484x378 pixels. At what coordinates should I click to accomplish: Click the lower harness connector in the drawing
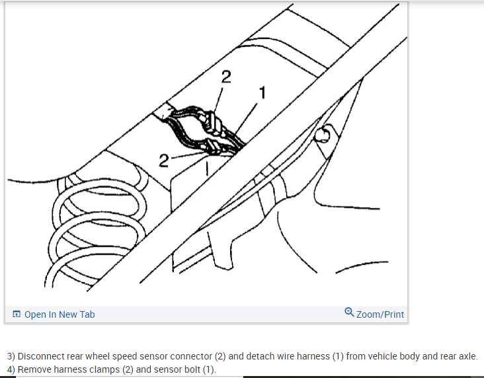pyautogui.click(x=211, y=146)
